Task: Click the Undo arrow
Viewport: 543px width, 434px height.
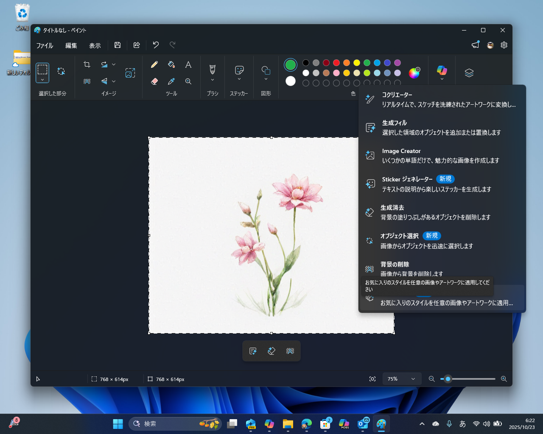Action: tap(156, 45)
